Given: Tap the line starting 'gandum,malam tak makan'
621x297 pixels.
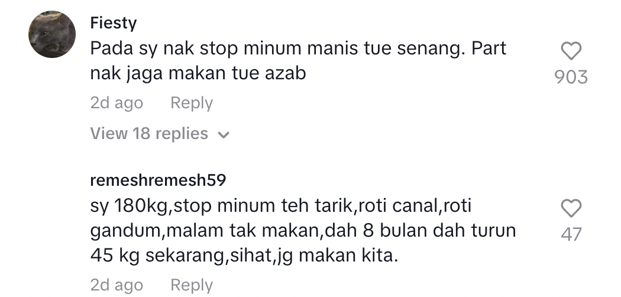Looking at the screenshot, I should click(x=303, y=231).
